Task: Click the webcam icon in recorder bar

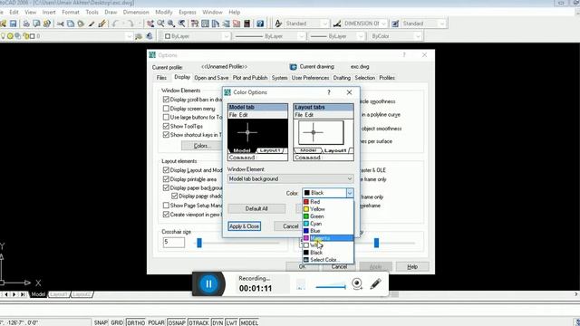Action: pyautogui.click(x=357, y=283)
